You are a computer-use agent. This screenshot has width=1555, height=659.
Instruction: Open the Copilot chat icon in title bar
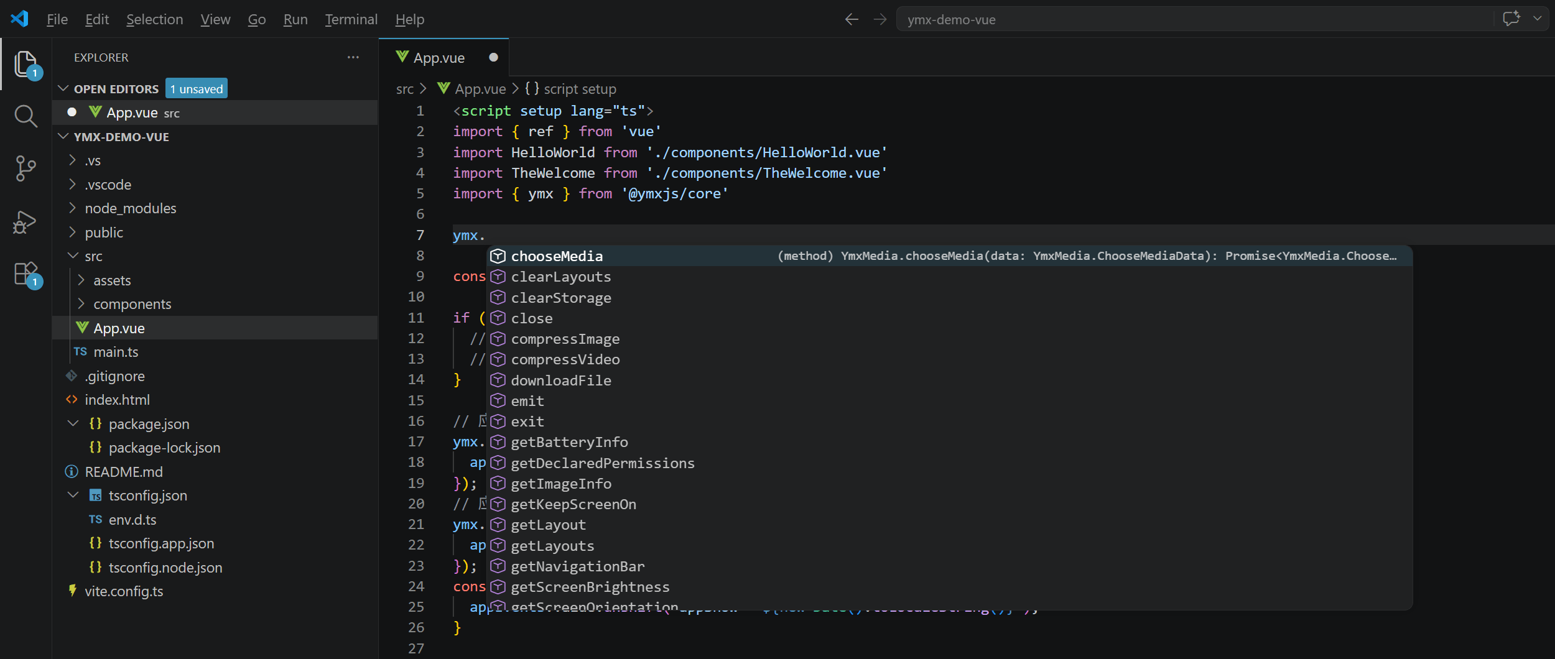[x=1511, y=19]
